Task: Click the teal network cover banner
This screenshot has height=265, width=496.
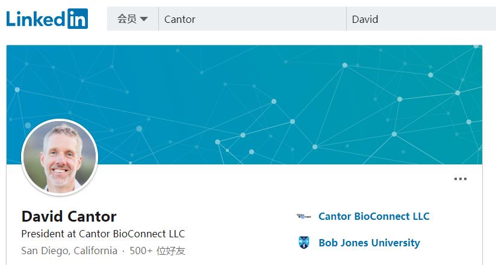Action: coord(271,96)
